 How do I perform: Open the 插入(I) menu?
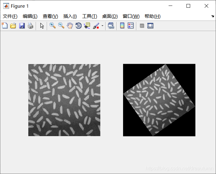pyautogui.click(x=70, y=16)
